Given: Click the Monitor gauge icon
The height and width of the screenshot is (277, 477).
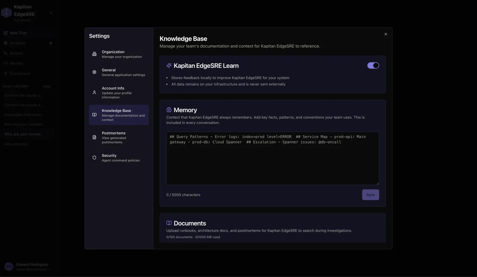Looking at the screenshot, I should coord(6,63).
